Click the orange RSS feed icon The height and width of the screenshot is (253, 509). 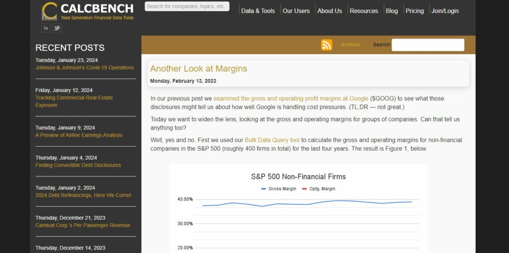[x=327, y=45]
